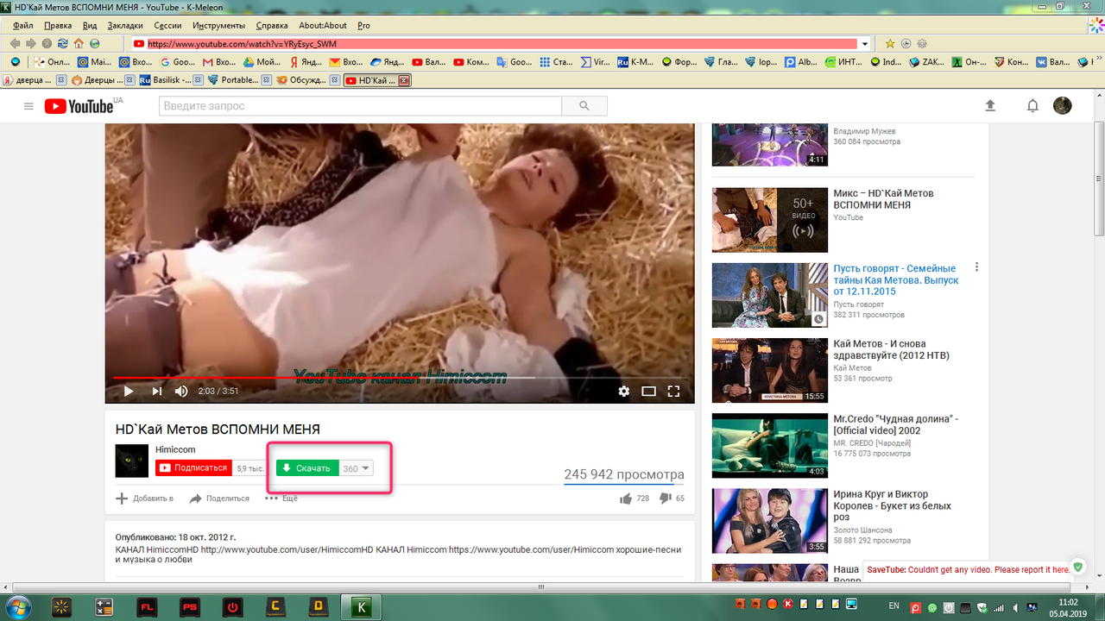Open the gear settings icon beside address bar
The height and width of the screenshot is (621, 1105).
tap(921, 43)
